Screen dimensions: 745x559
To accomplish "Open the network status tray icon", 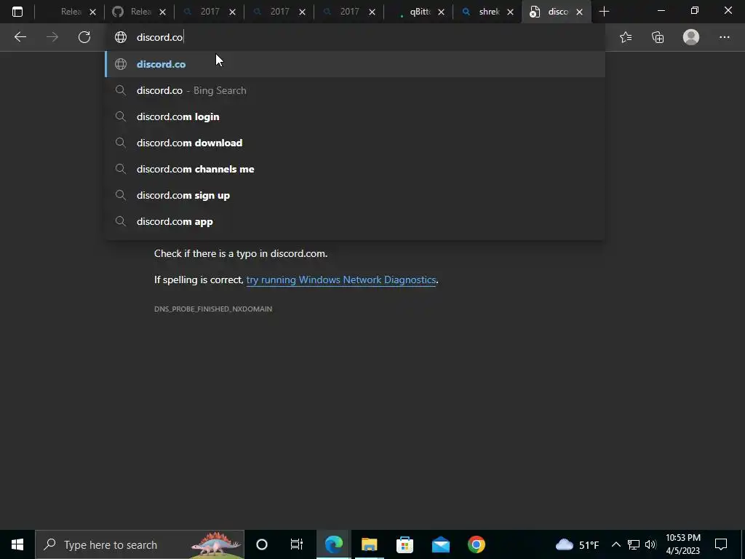I will point(634,544).
